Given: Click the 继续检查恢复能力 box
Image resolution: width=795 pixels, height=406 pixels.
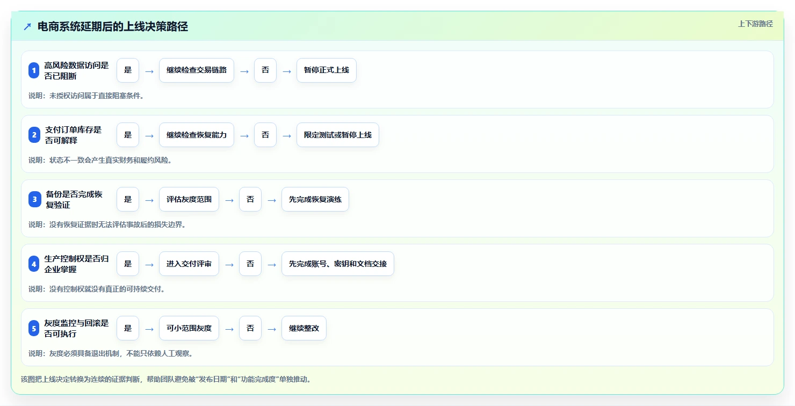Looking at the screenshot, I should tap(197, 135).
